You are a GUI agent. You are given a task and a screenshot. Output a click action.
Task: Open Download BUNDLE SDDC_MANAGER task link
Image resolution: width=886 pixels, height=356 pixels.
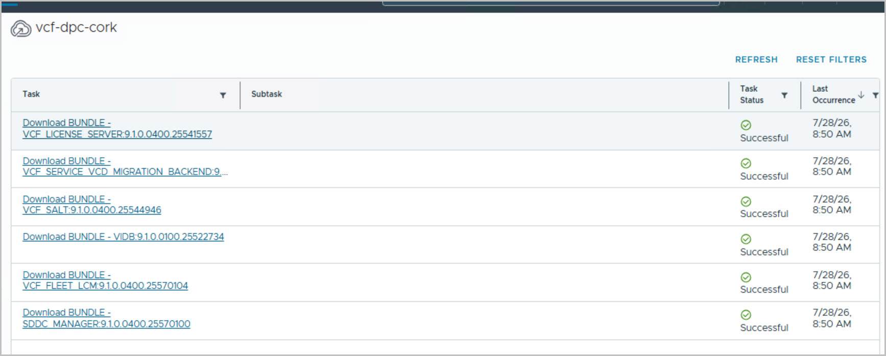106,318
